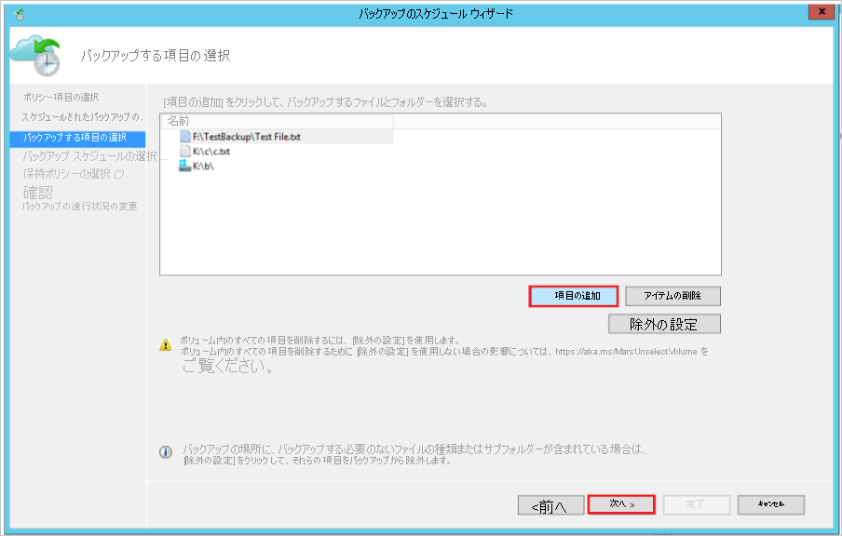Click the アイテムの削除 button
The width and height of the screenshot is (842, 536).
(672, 296)
